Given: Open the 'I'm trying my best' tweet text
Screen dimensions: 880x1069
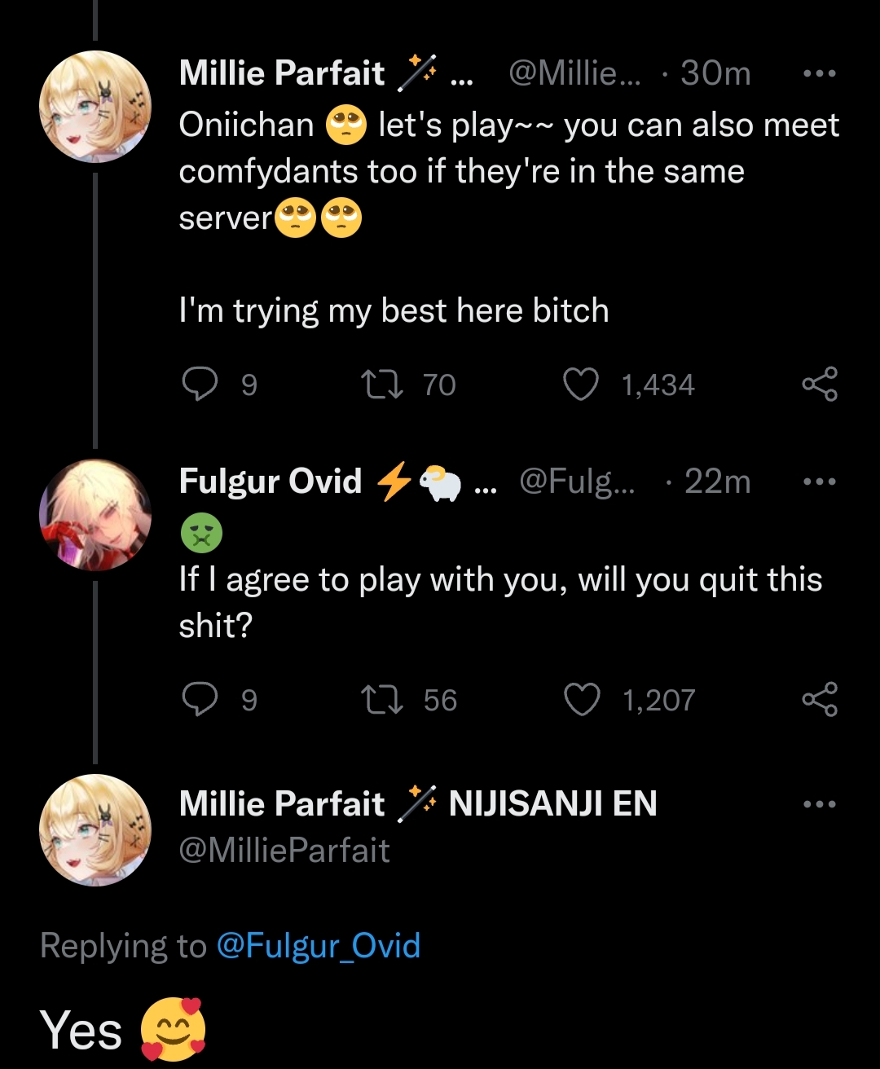Looking at the screenshot, I should tap(394, 311).
